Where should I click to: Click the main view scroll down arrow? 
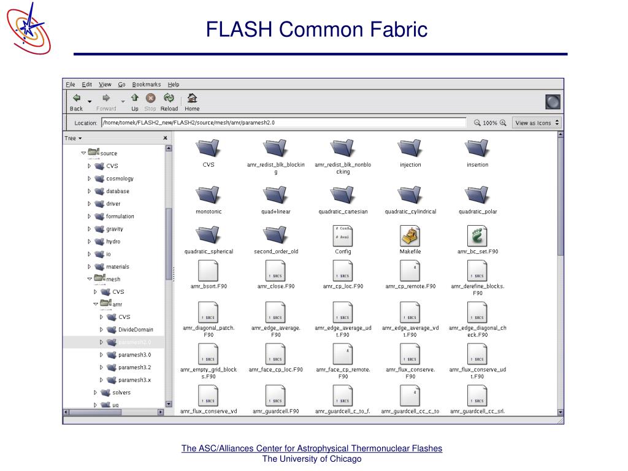coord(561,412)
